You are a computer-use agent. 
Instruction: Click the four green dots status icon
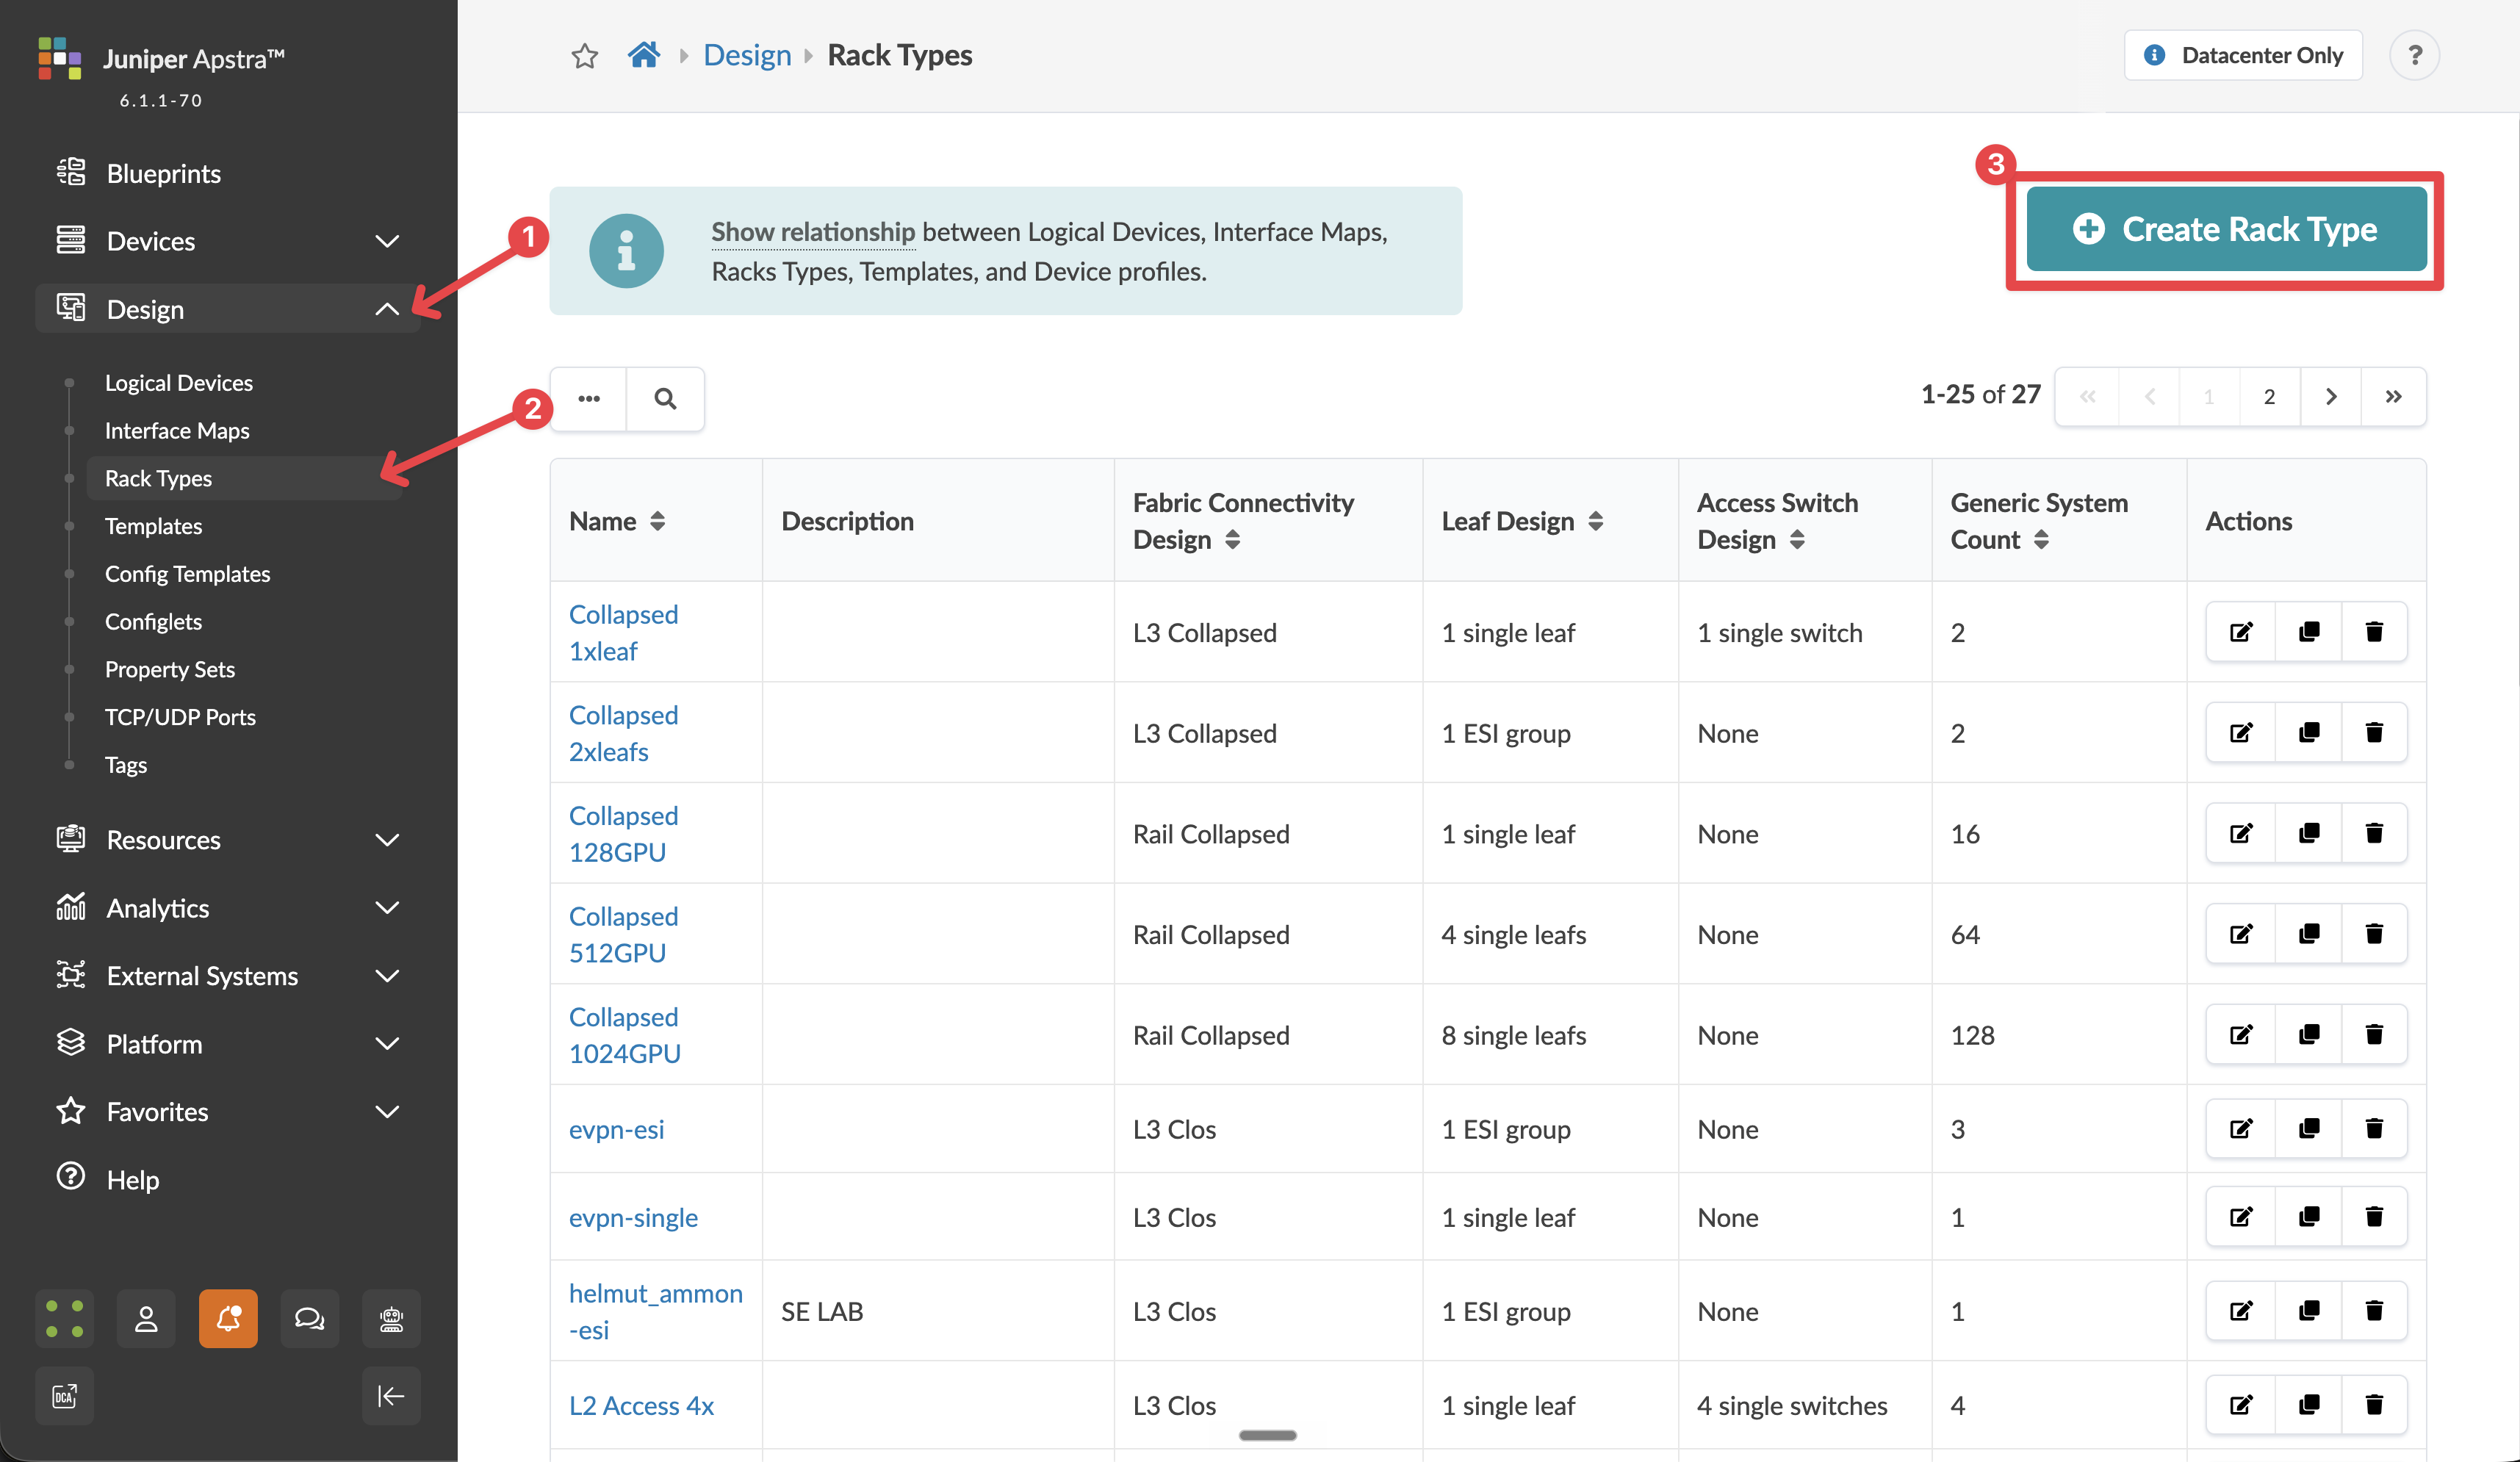(64, 1318)
